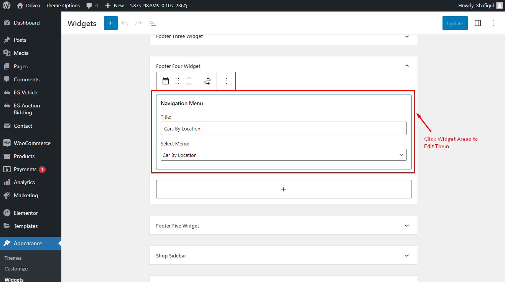This screenshot has width=505, height=282.
Task: Open the list view icon
Action: [x=152, y=23]
